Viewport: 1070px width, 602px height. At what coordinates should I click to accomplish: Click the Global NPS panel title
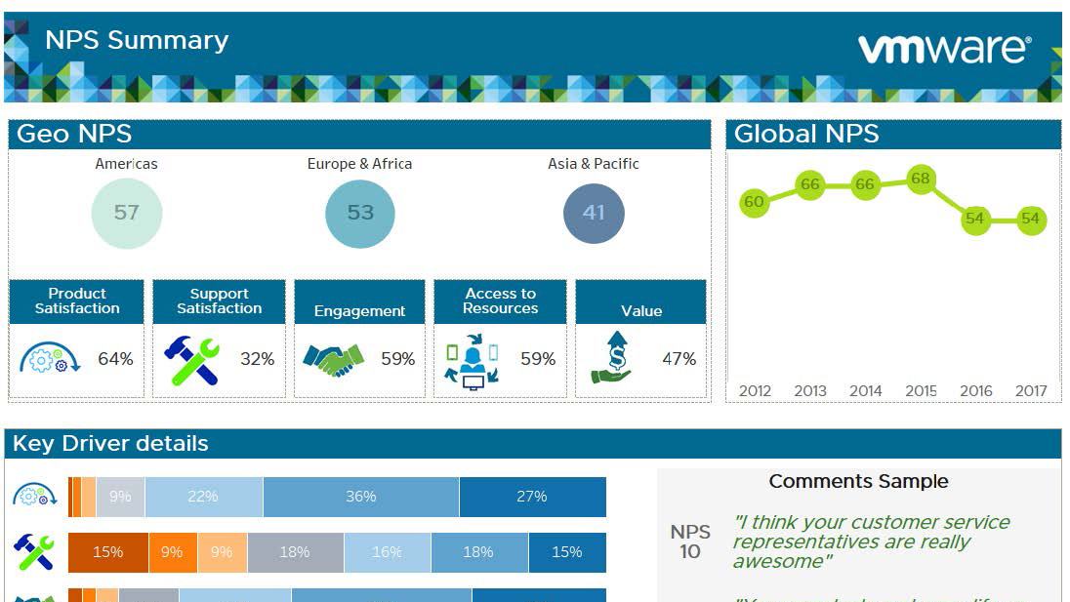tap(806, 135)
